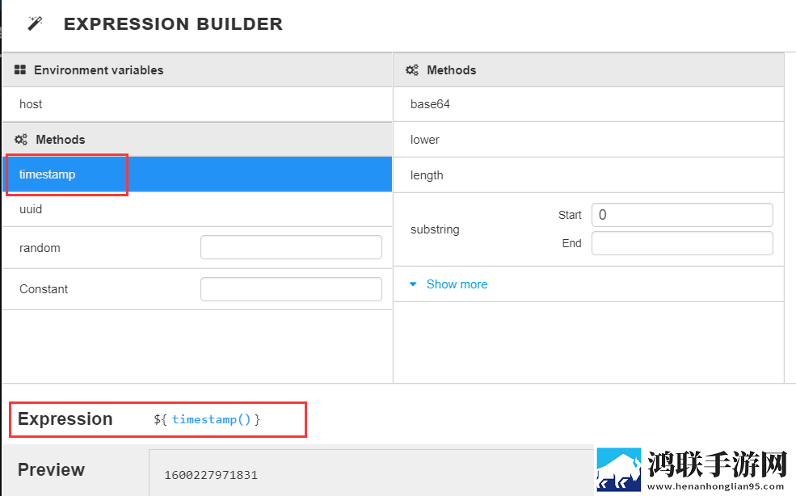Click the Environment variables grid icon
This screenshot has height=496, width=796.
[19, 70]
